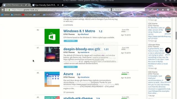177x99 pixels.
Task: Open the Firefox hamburger menu
Action: click(174, 10)
